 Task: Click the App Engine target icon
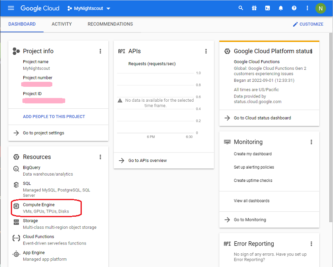16,254
